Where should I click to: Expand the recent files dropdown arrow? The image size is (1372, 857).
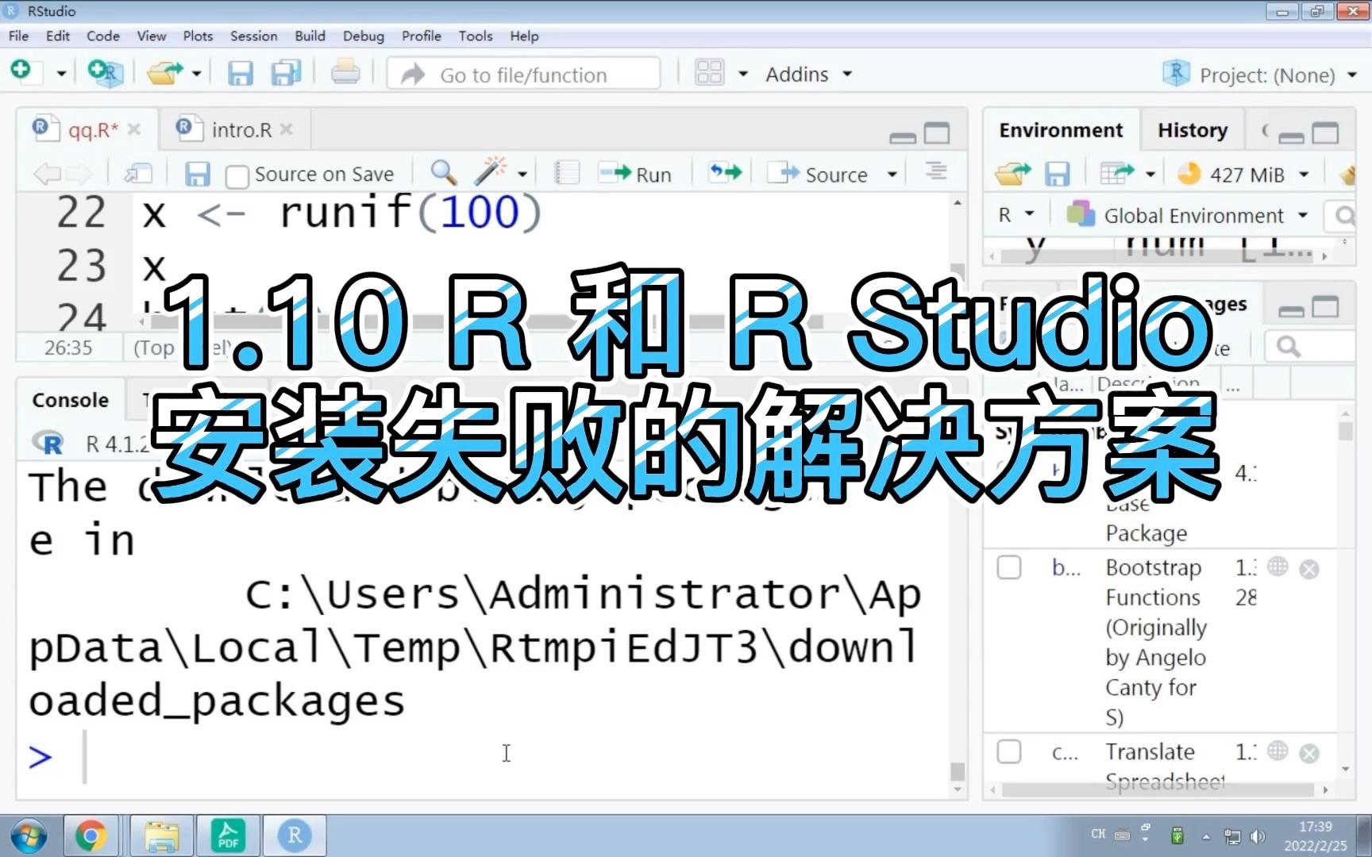[196, 75]
